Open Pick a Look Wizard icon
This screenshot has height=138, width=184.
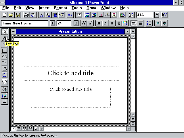tap(122, 15)
